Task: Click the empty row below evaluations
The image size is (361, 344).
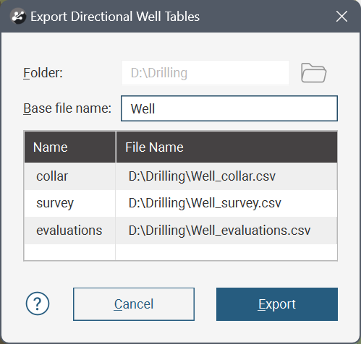Action: (181, 252)
